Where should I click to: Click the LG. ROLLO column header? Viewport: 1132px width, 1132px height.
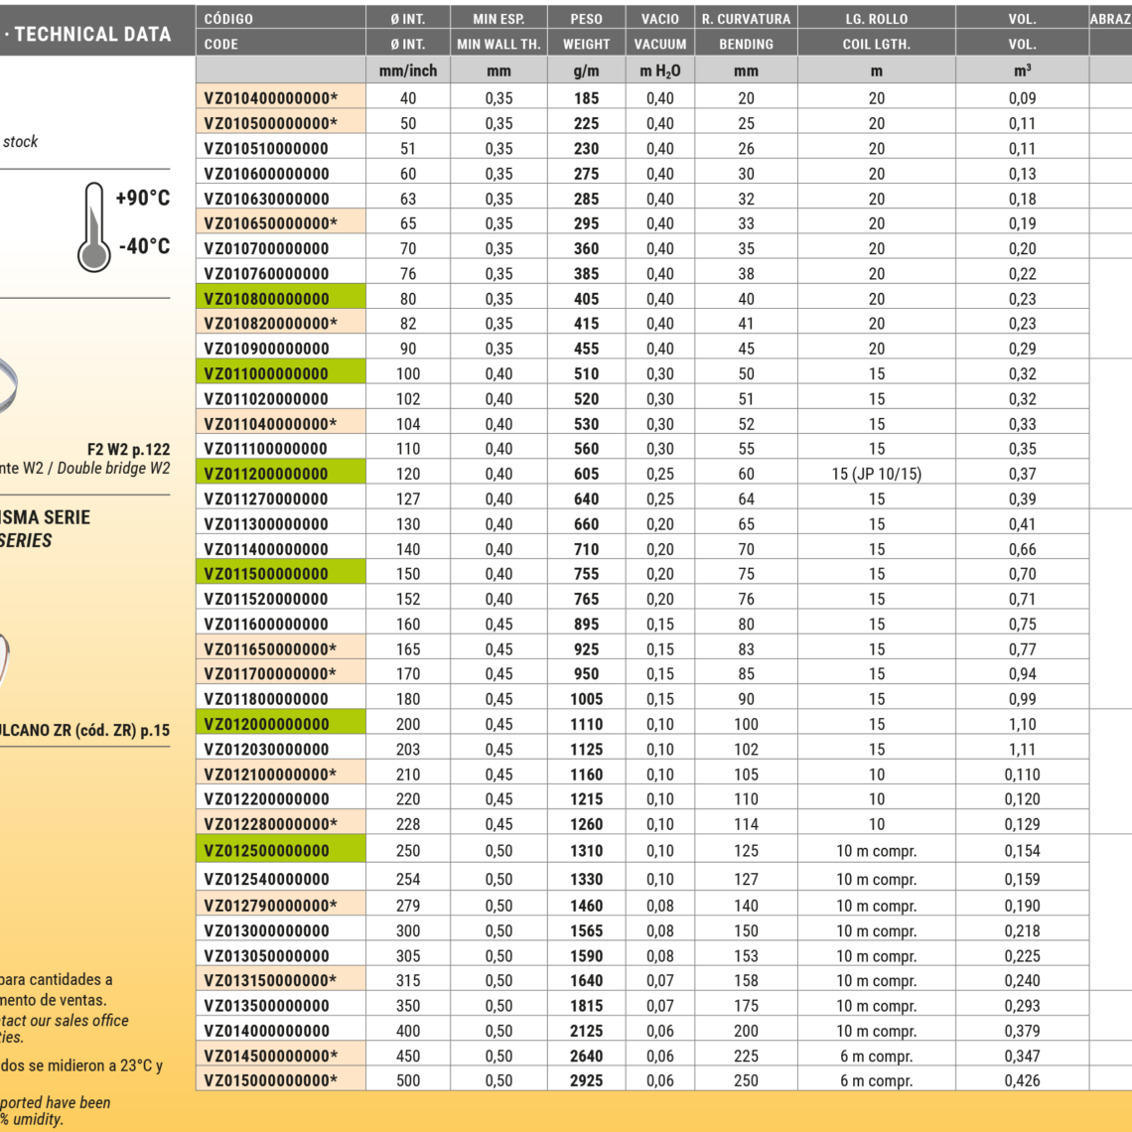(x=876, y=19)
